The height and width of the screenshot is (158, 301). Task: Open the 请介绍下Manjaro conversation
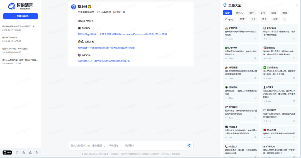click(x=10, y=37)
